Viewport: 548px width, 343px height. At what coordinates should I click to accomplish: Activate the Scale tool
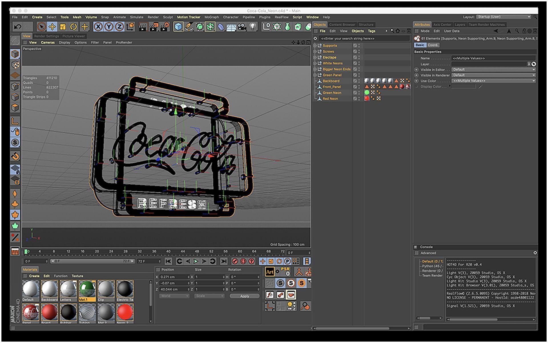pyautogui.click(x=63, y=27)
